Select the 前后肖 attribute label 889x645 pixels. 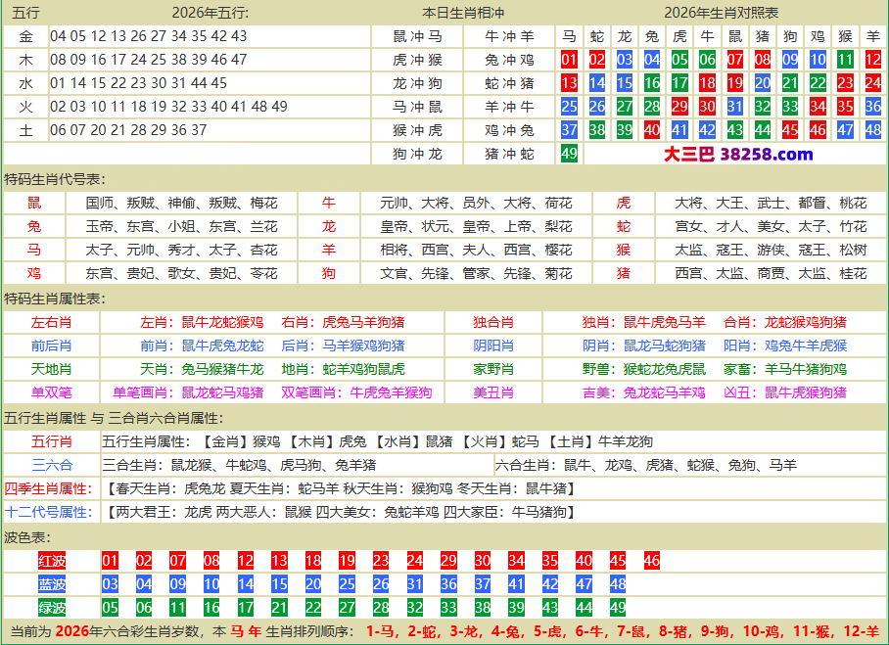51,346
